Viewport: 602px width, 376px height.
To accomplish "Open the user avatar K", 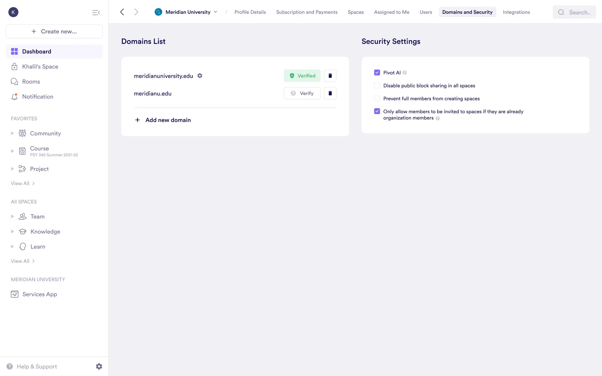I will 13,12.
